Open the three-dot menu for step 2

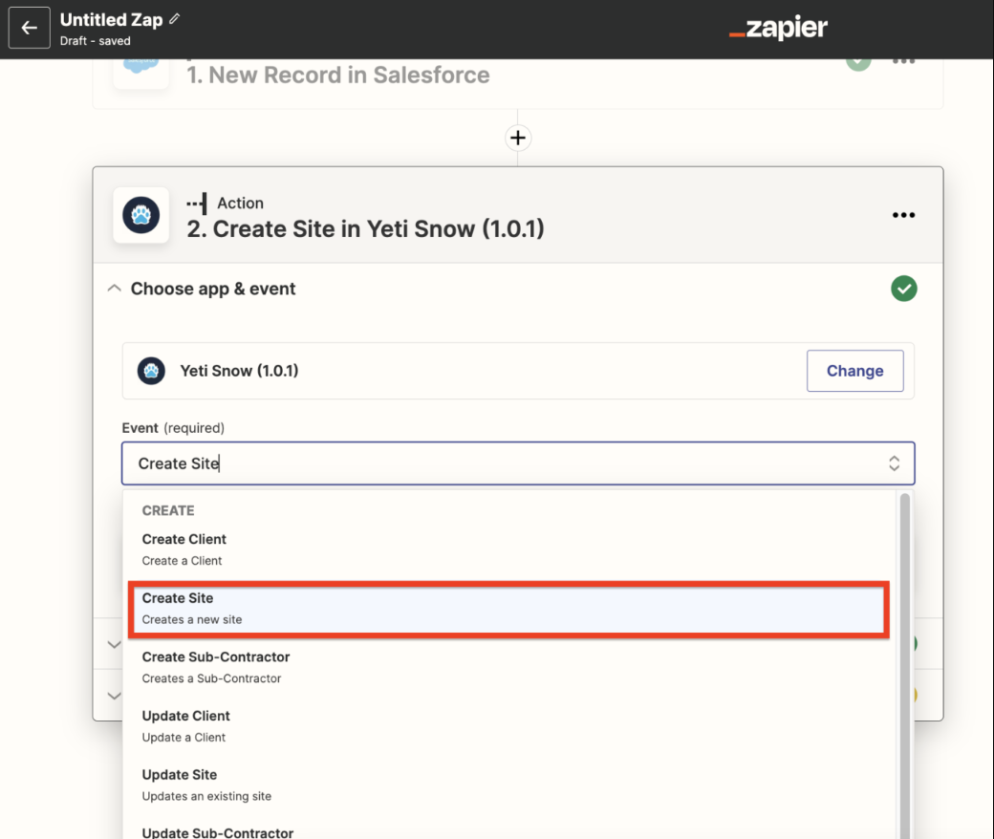(x=903, y=215)
